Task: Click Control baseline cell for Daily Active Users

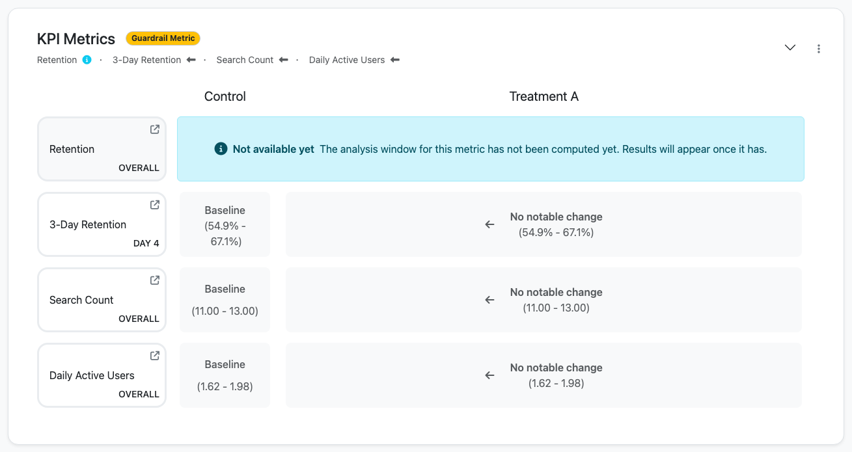Action: click(225, 375)
